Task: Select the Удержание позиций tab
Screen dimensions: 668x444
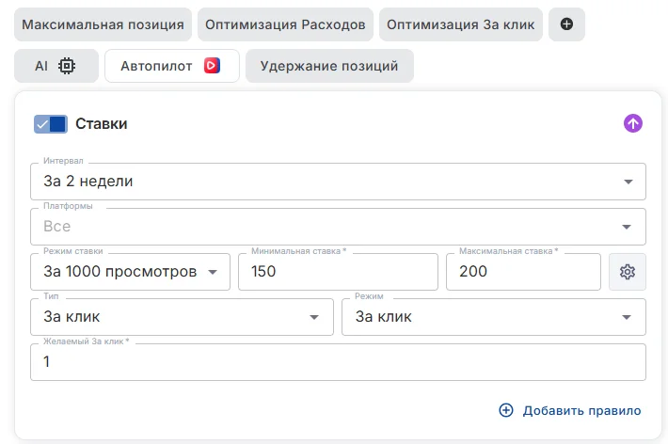Action: [329, 66]
